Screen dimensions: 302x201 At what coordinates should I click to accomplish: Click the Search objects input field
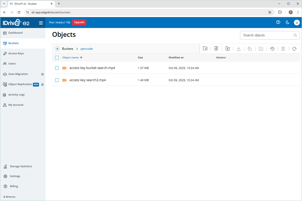266,35
